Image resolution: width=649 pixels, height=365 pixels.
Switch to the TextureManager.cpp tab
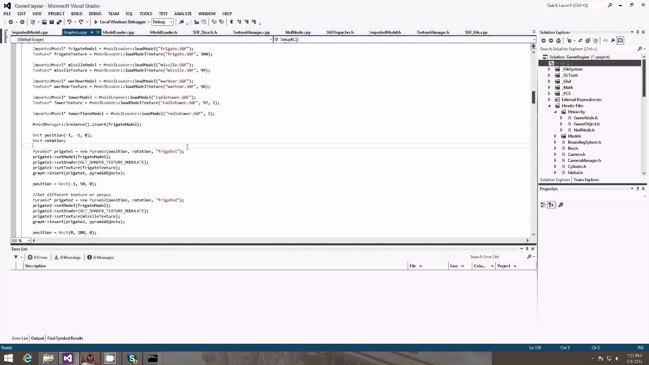(251, 32)
